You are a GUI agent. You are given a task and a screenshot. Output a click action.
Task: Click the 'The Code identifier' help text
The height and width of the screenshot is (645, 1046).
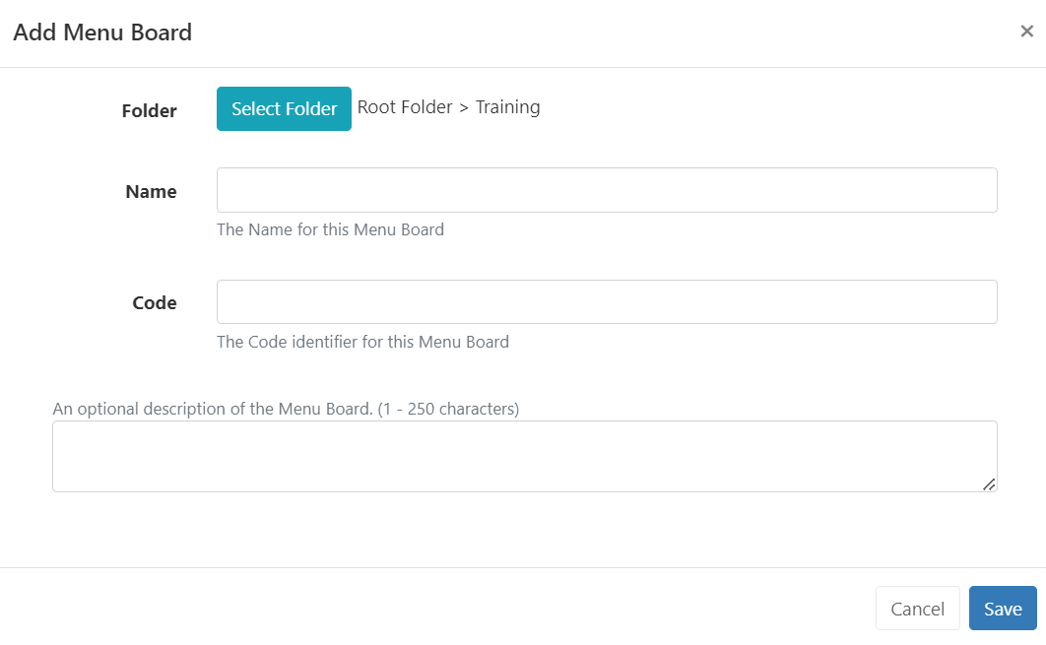pyautogui.click(x=362, y=343)
